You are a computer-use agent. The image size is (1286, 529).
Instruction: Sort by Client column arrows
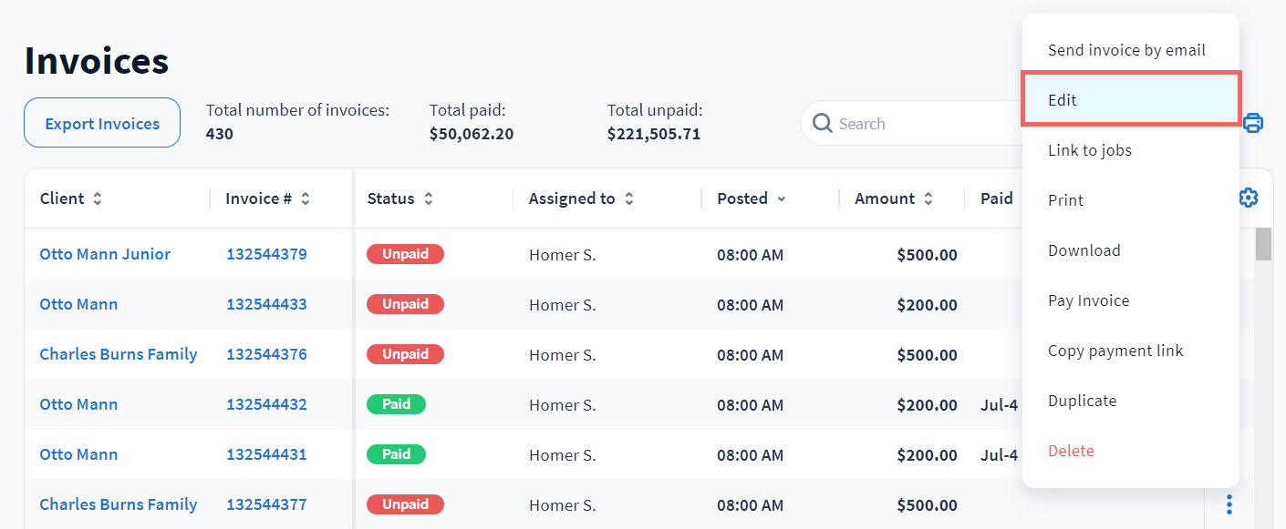pos(98,198)
